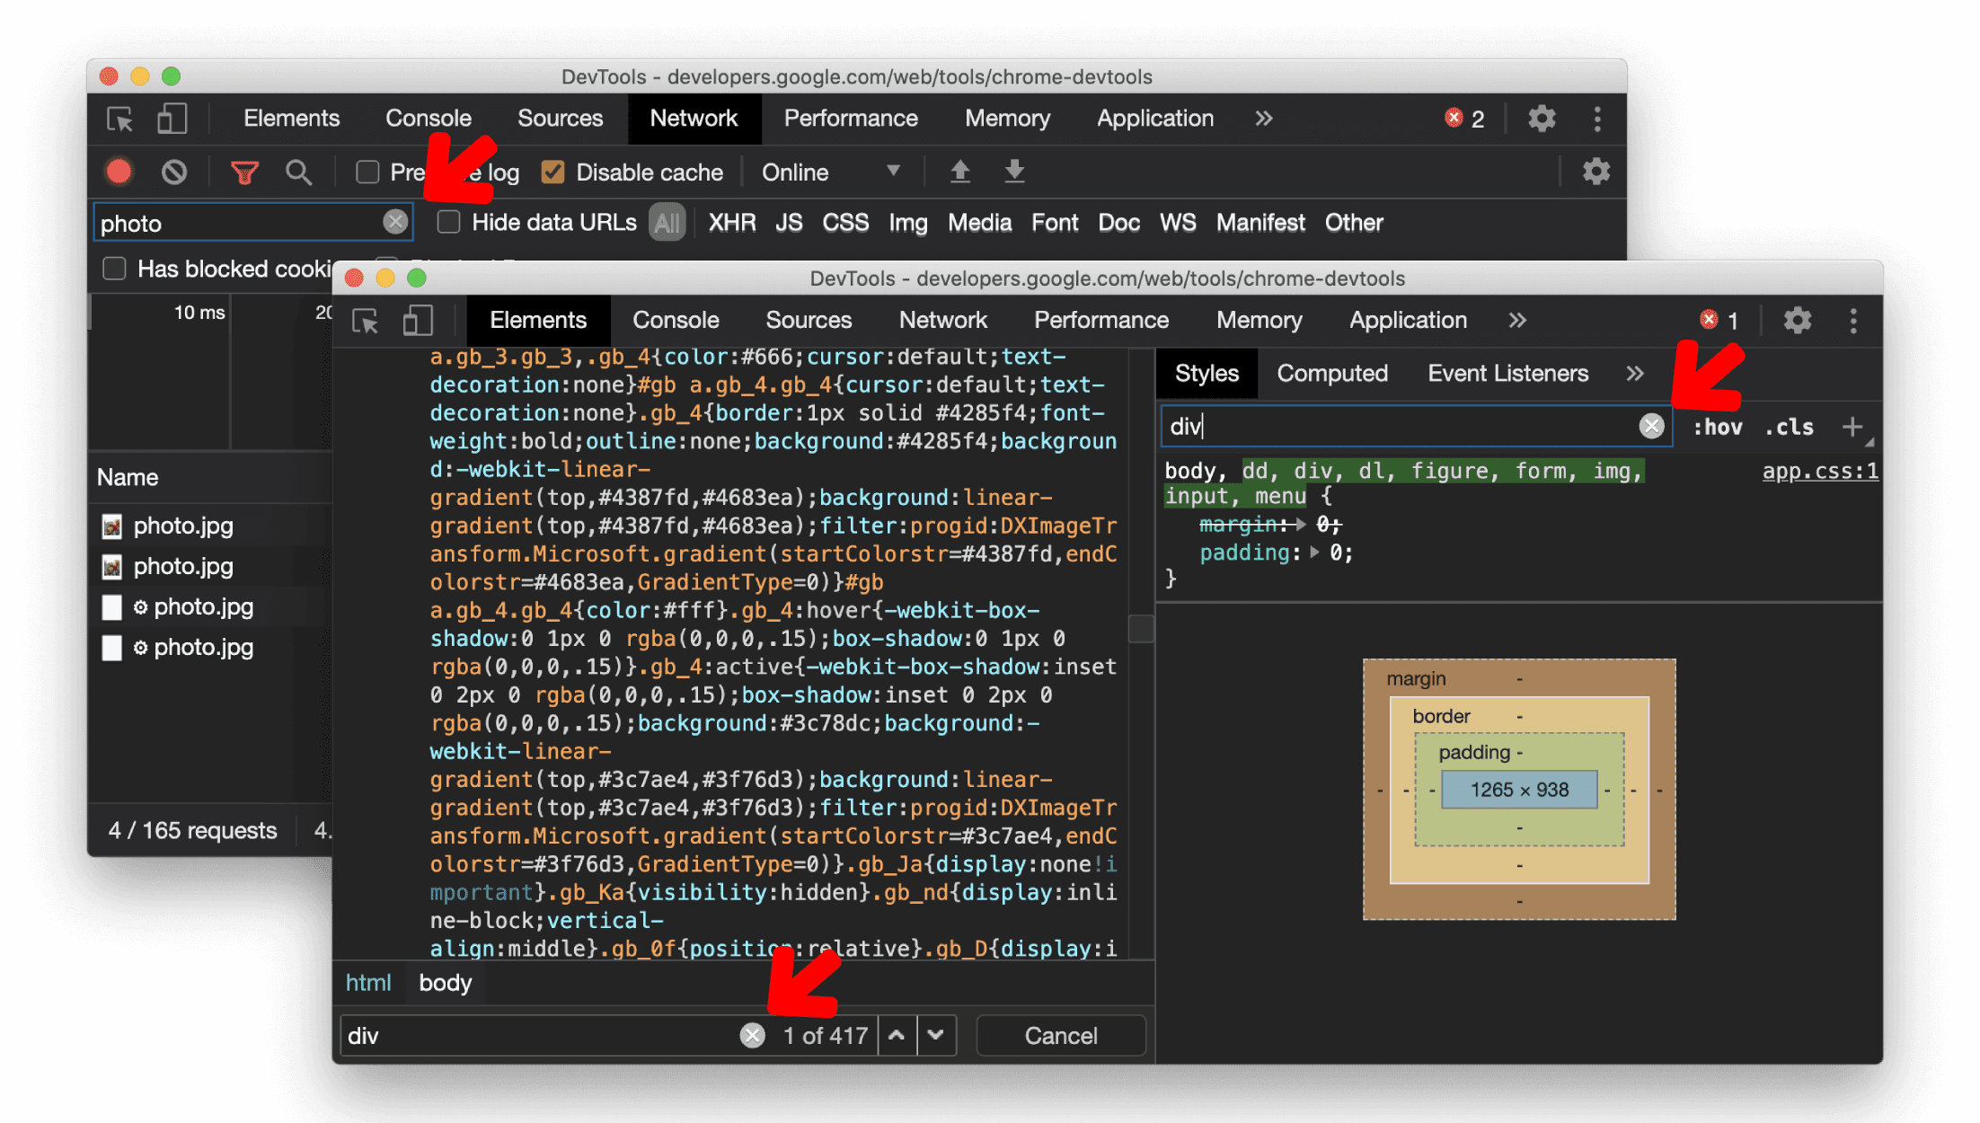Click Cancel to dismiss find in Elements
The image size is (1980, 1123).
click(1061, 1036)
